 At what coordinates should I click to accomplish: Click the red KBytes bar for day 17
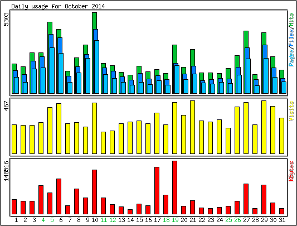click(x=157, y=190)
